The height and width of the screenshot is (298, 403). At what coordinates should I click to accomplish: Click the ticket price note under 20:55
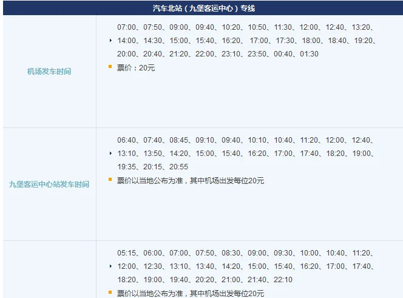pos(191,180)
